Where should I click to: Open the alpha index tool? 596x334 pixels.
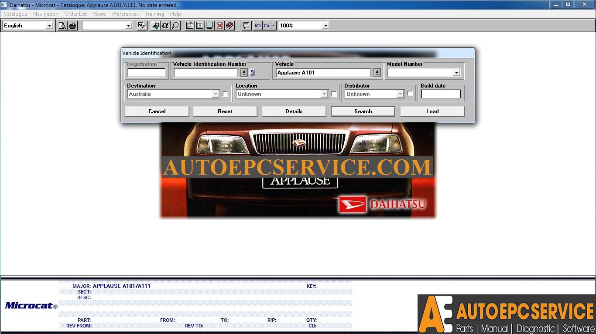coord(165,25)
